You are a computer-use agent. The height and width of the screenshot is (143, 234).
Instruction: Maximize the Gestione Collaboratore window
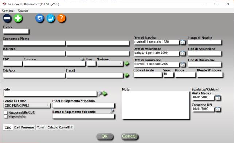pos(216,4)
